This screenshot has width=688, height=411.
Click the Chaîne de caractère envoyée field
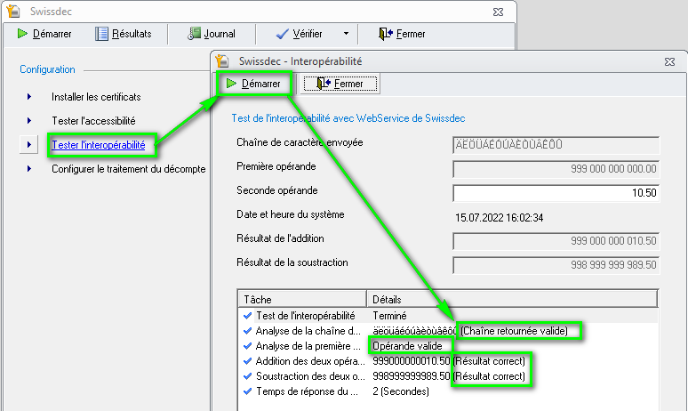coord(556,145)
